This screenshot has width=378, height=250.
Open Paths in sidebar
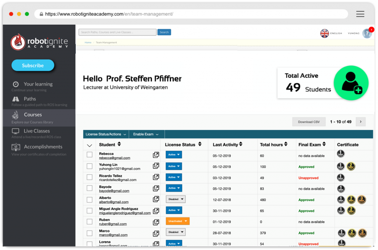tap(30, 99)
